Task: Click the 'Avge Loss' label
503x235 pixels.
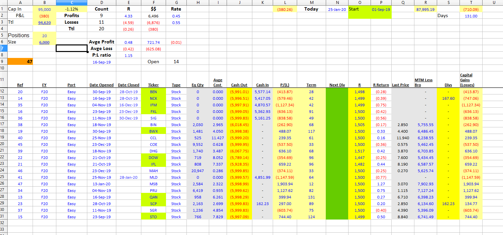Action: (x=101, y=48)
